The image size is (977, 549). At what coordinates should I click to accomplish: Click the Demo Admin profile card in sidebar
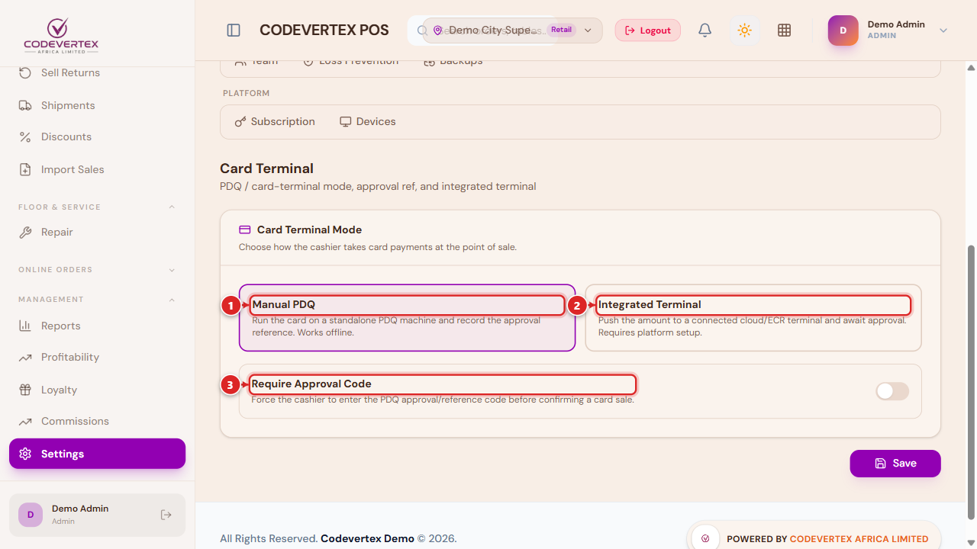[97, 515]
